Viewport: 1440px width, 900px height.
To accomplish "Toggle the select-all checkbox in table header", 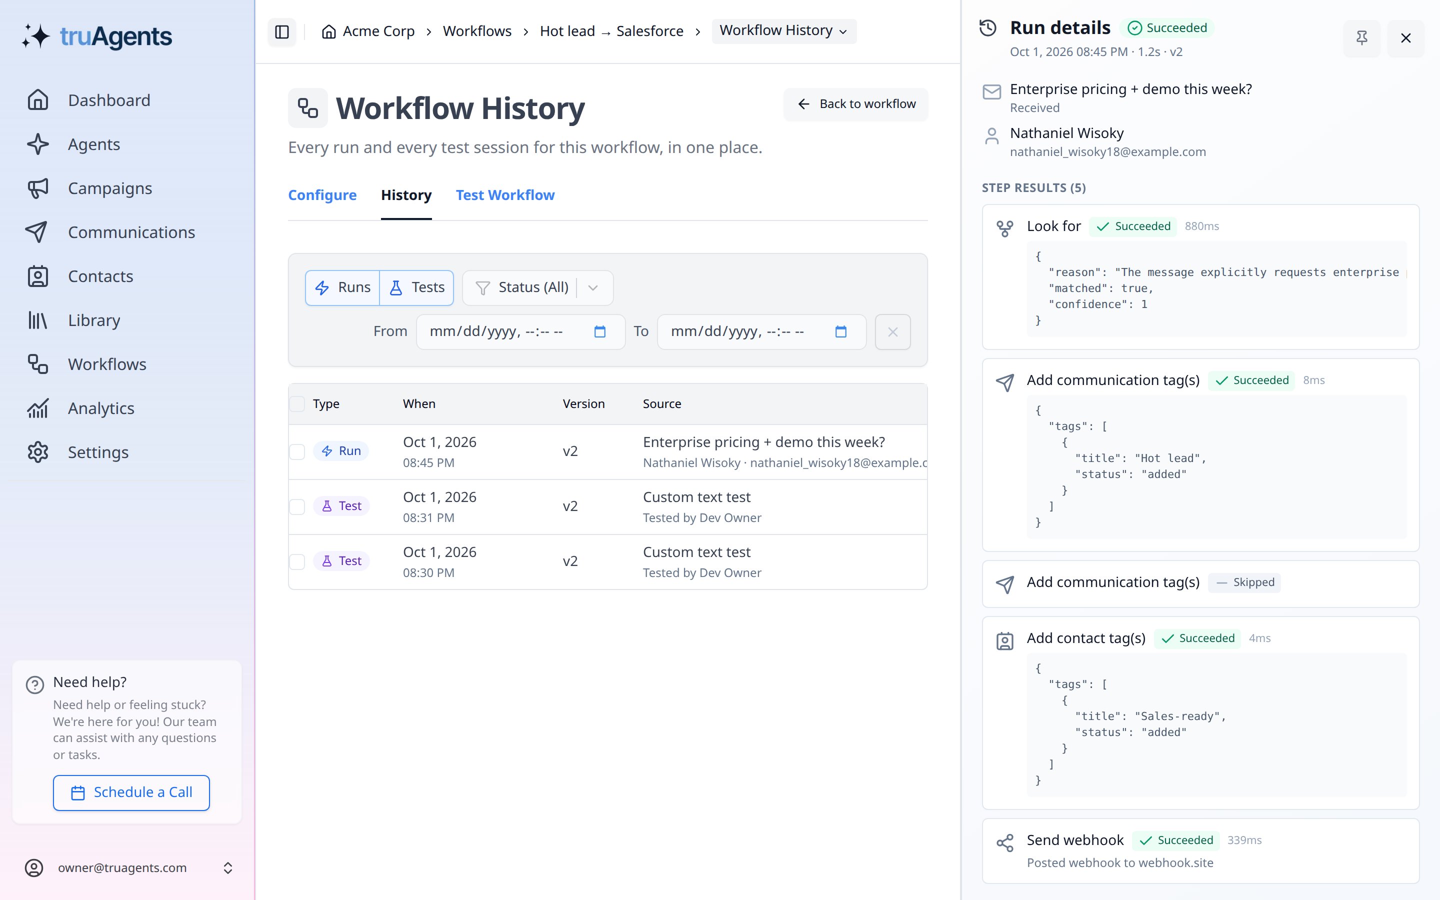I will 297,403.
